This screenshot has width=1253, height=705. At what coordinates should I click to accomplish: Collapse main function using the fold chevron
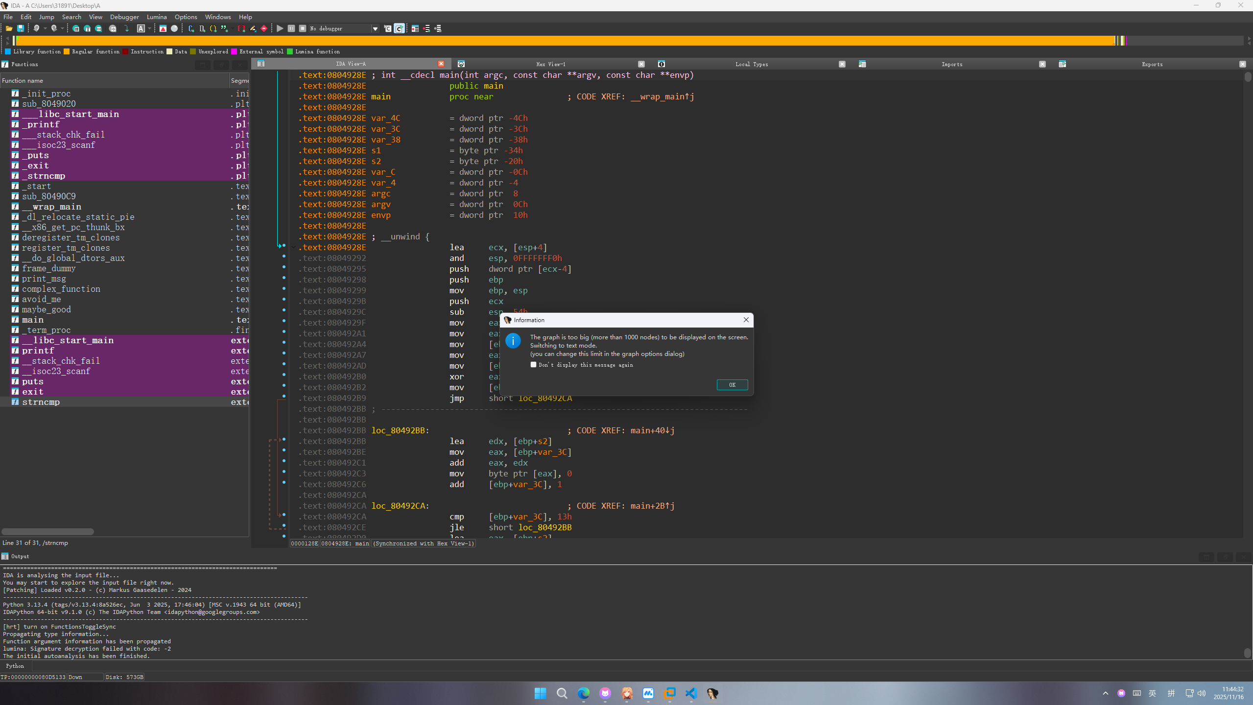[x=293, y=247]
